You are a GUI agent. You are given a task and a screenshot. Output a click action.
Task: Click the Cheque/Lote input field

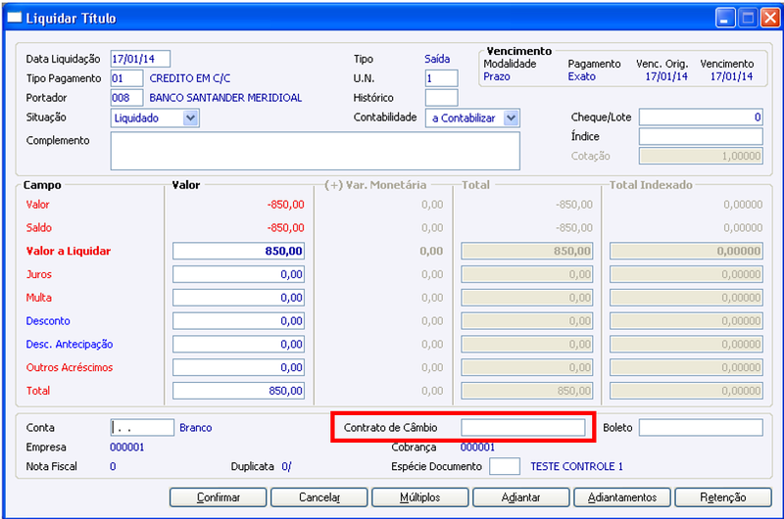click(x=701, y=117)
